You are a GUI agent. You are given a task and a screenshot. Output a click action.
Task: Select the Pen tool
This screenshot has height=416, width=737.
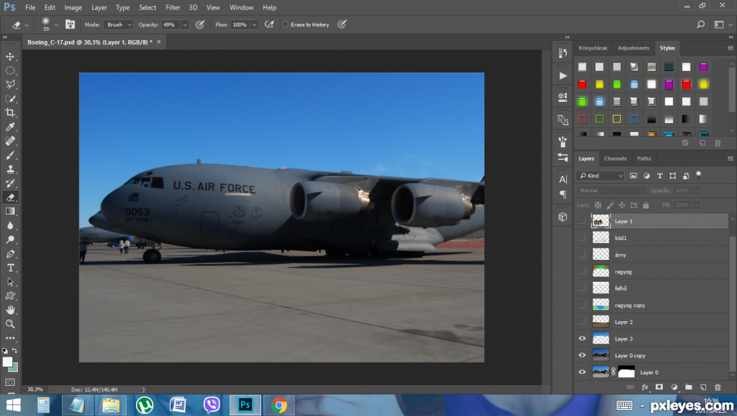click(x=10, y=254)
